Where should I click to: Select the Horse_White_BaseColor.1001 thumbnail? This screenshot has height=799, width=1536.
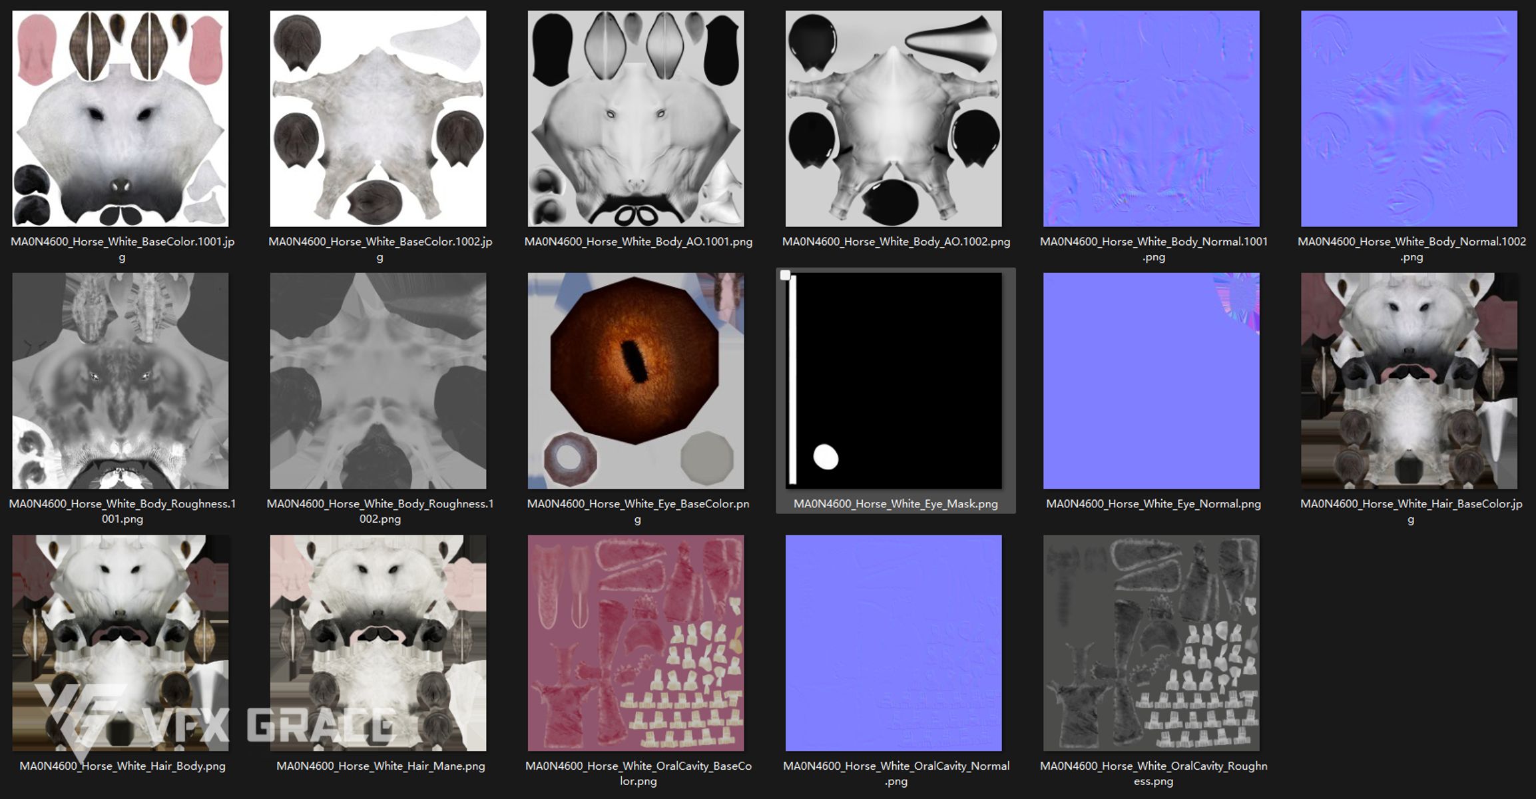point(121,119)
